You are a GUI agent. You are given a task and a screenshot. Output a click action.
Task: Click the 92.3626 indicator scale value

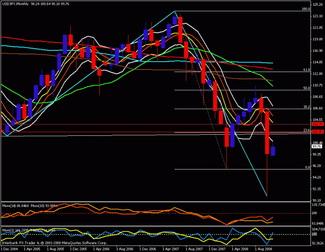pyautogui.click(x=318, y=243)
